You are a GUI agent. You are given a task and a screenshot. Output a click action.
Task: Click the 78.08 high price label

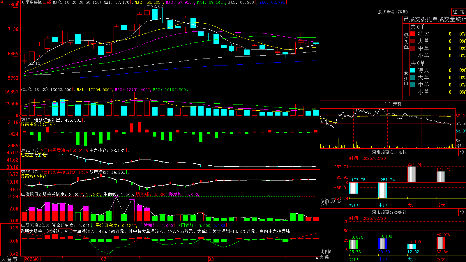point(157,6)
